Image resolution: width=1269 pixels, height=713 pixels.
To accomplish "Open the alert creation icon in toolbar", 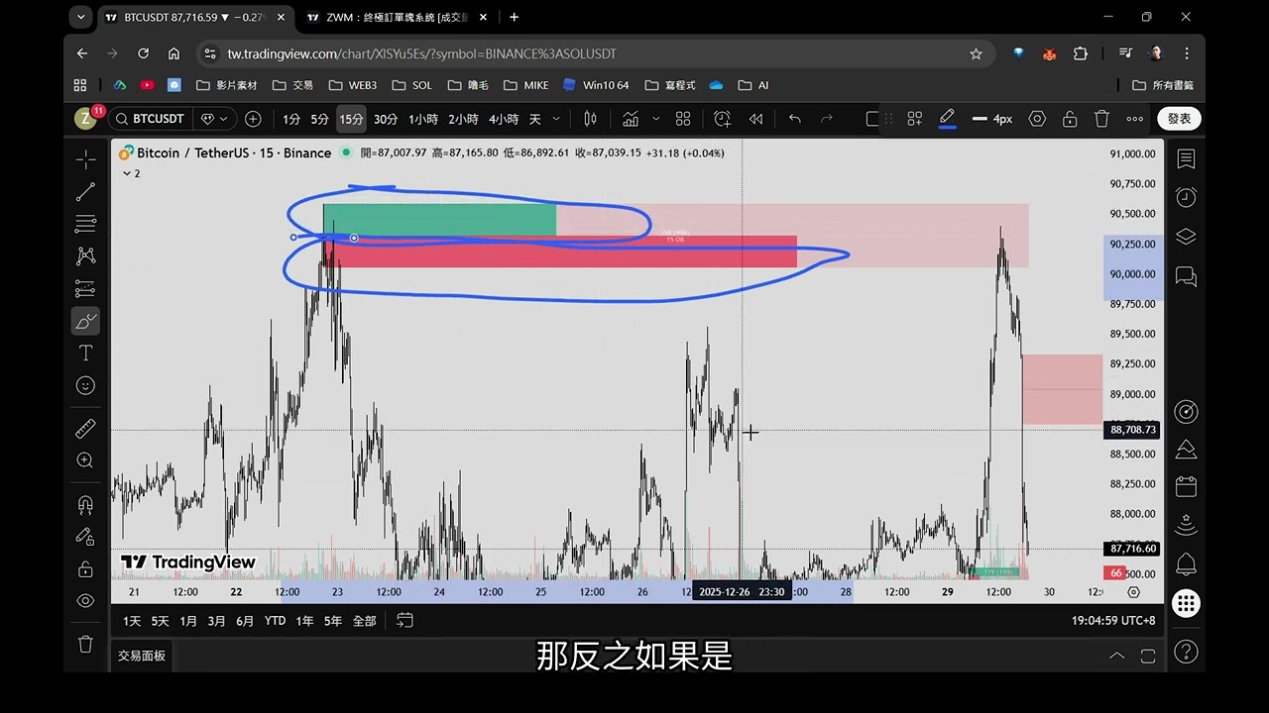I will [722, 119].
